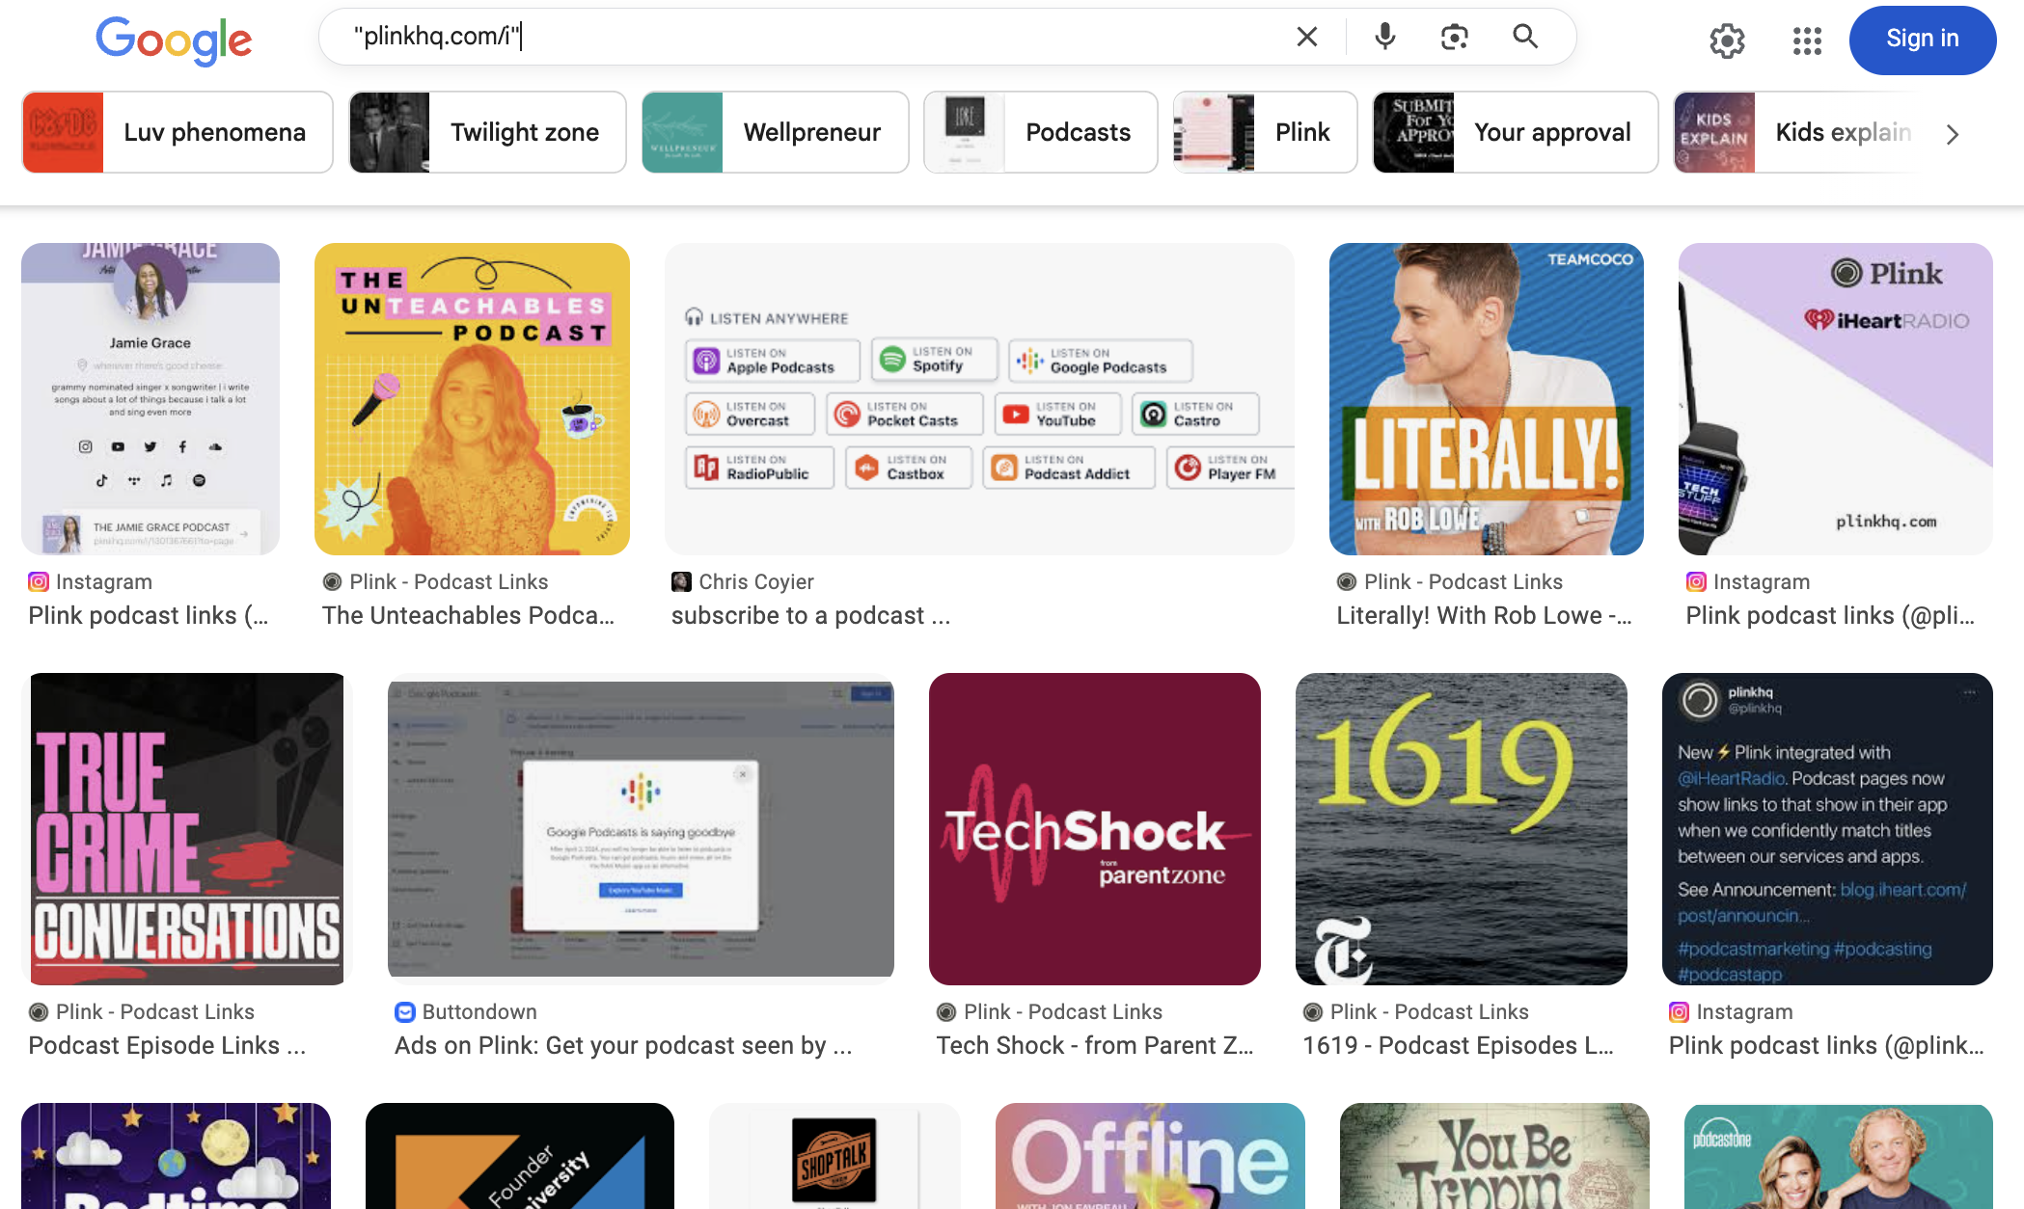The width and height of the screenshot is (2024, 1209).
Task: Open the TechShock parentzone image
Action: click(1094, 828)
